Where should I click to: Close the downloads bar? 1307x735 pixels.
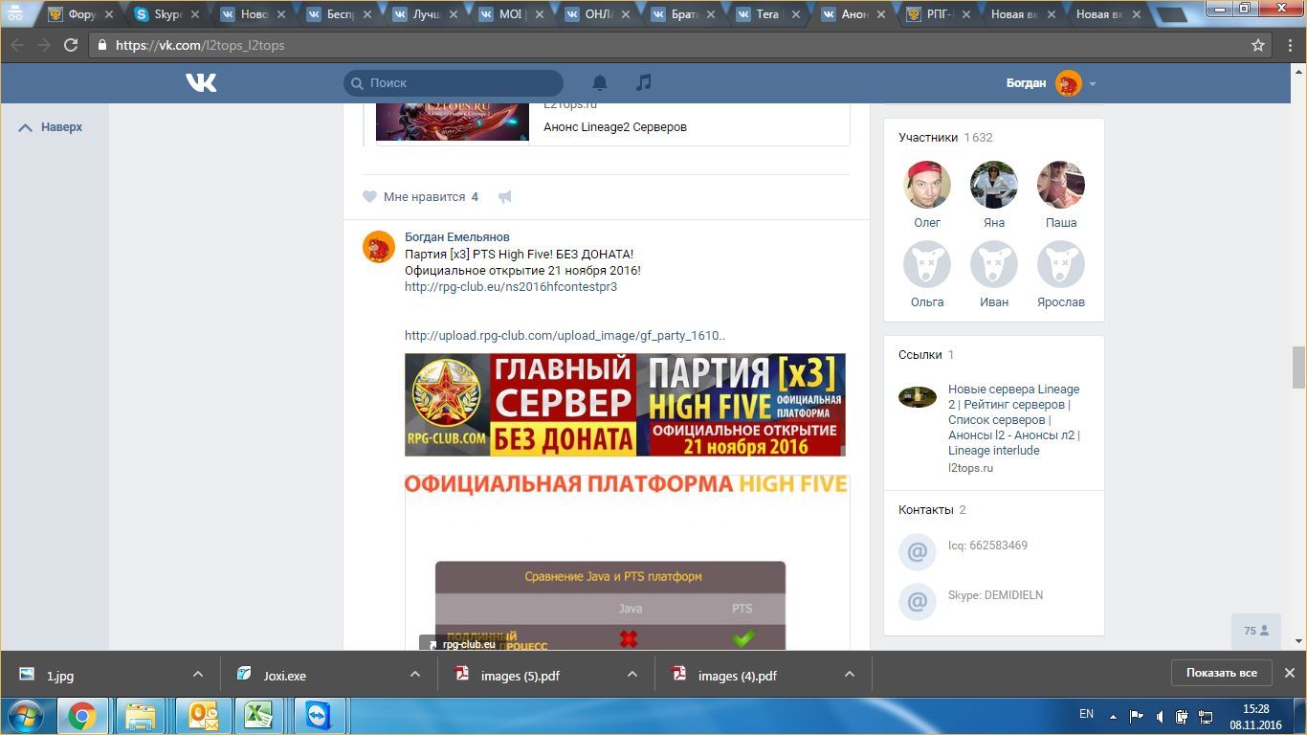point(1290,673)
